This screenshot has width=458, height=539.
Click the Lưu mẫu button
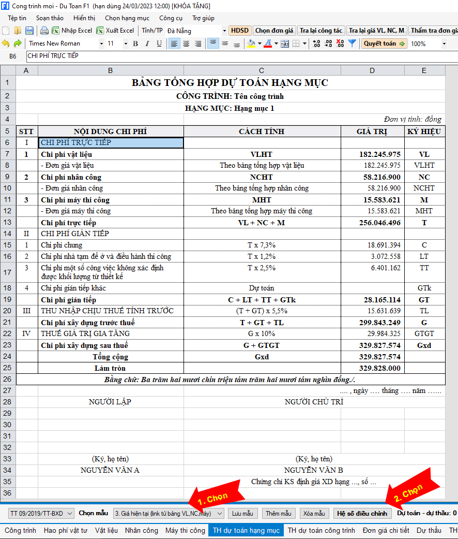coord(242,513)
